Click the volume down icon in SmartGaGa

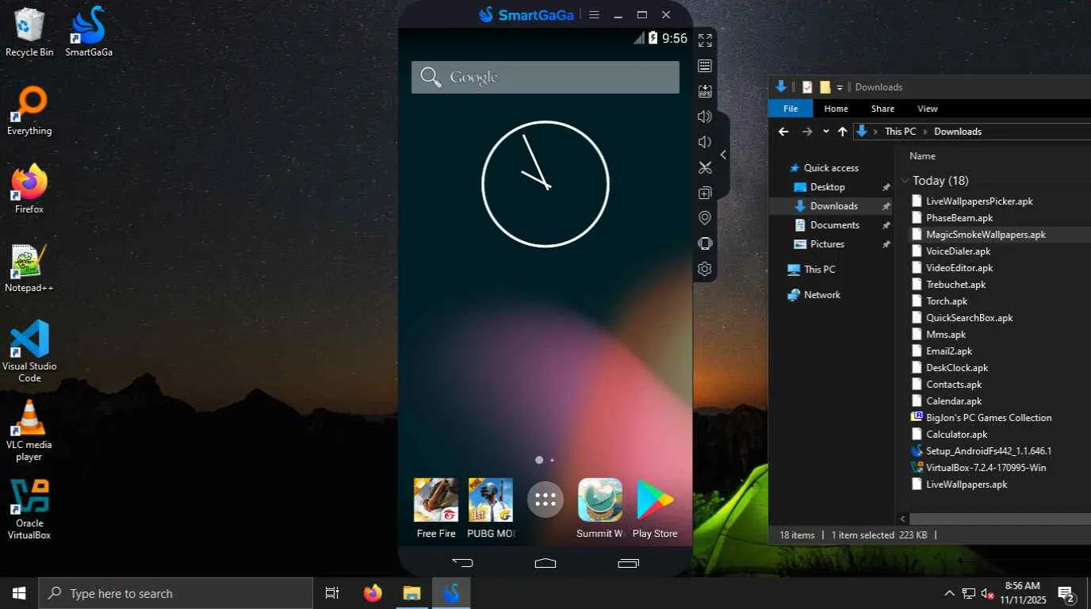point(705,142)
